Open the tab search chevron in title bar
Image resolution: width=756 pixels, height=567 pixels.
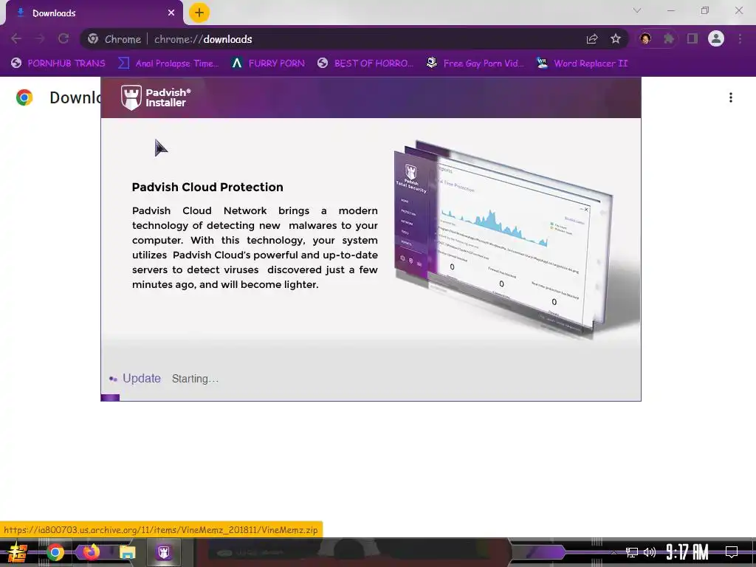[x=637, y=10]
